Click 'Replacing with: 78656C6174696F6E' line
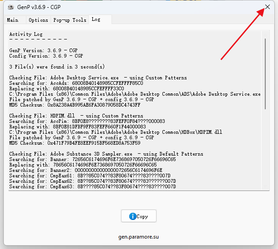This screenshot has width=278, height=249. click(83, 165)
